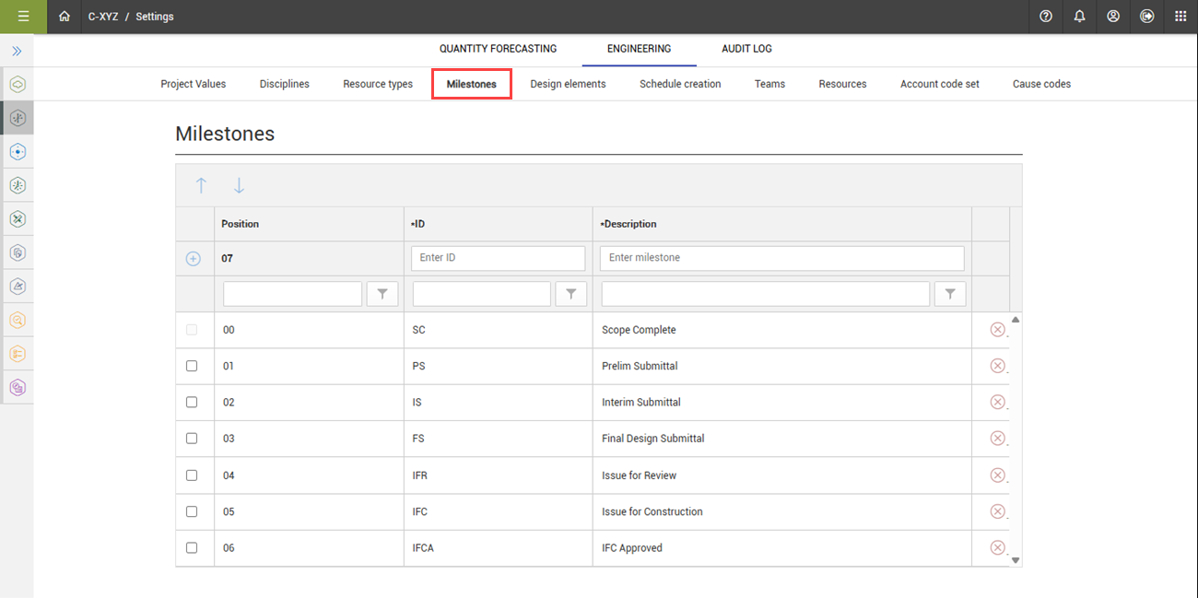Viewport: 1198px width, 598px height.
Task: Click the add milestone plus icon
Action: [193, 259]
